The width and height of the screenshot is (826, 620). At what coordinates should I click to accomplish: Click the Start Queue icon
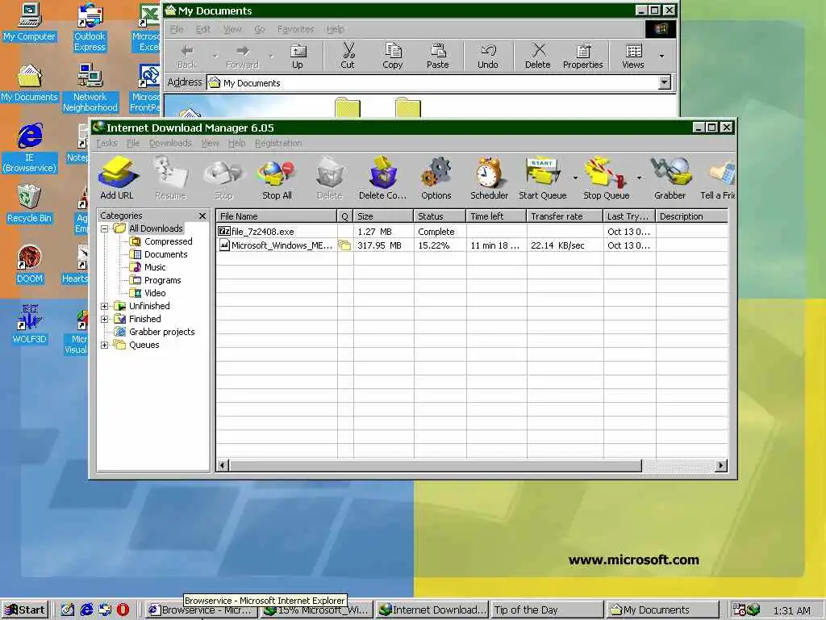(543, 178)
